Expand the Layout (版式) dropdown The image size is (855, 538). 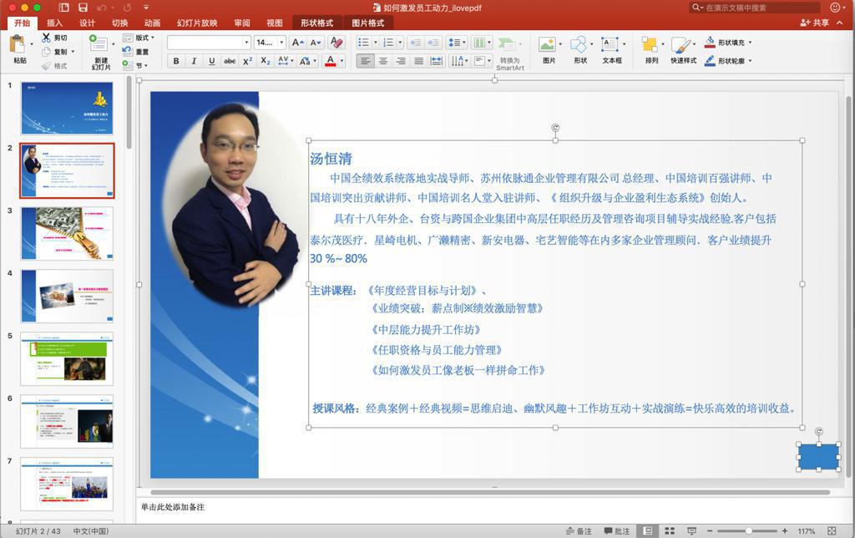[154, 38]
